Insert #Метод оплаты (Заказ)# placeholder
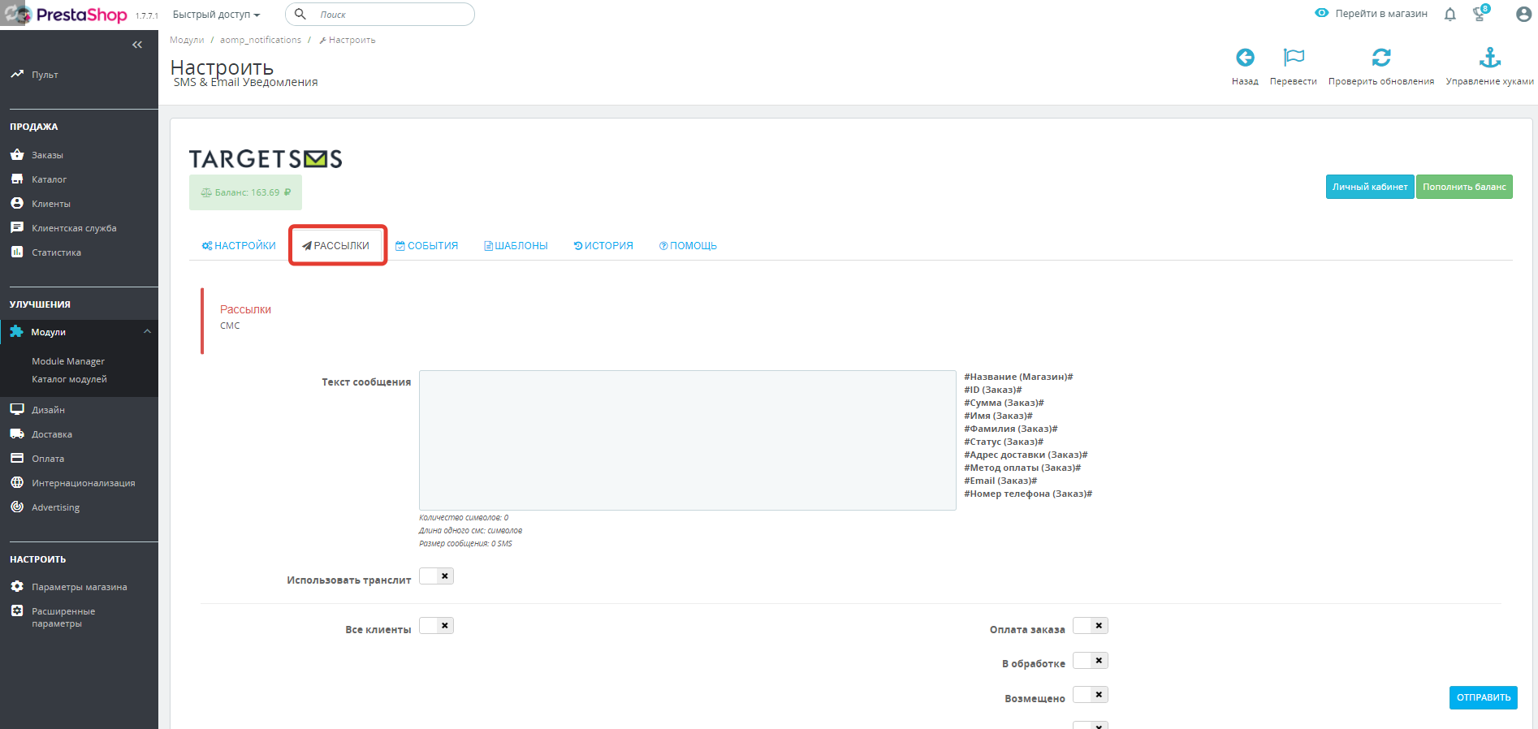This screenshot has height=729, width=1538. 1022,468
